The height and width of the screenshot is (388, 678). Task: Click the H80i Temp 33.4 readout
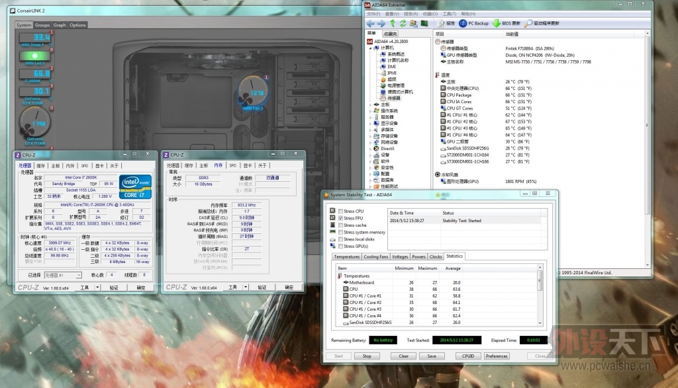click(x=35, y=38)
